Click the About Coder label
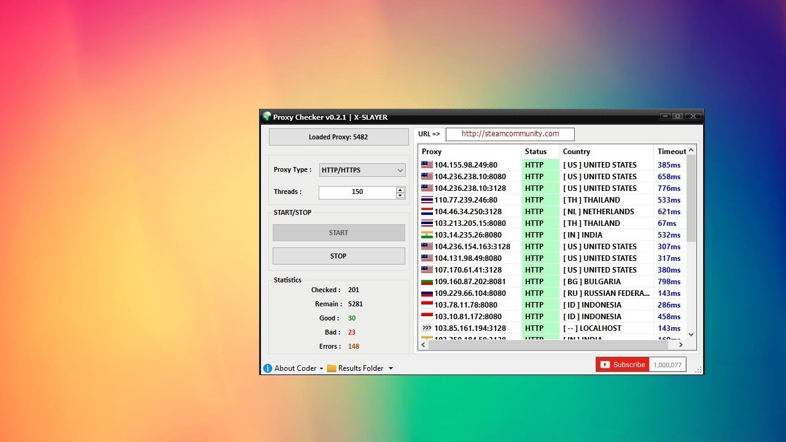This screenshot has height=442, width=786. pos(295,368)
